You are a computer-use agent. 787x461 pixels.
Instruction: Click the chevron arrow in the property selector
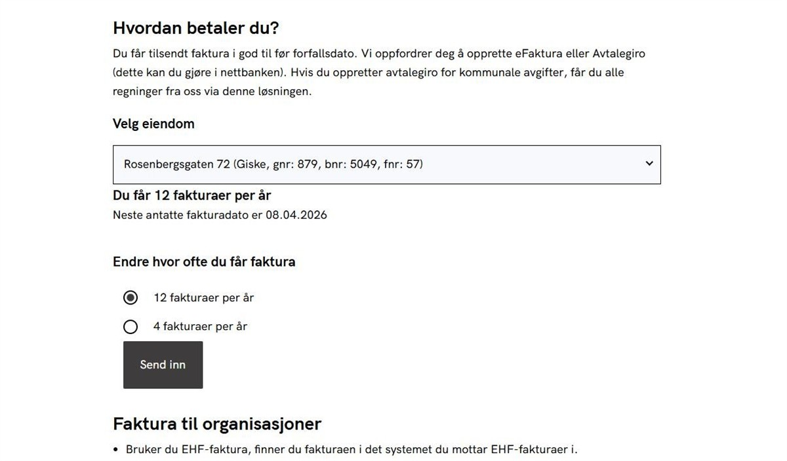[x=649, y=164]
